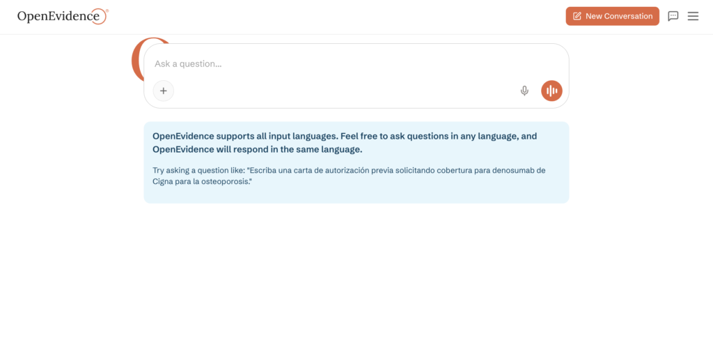The width and height of the screenshot is (713, 354).
Task: Start a New Conversation
Action: pos(612,17)
